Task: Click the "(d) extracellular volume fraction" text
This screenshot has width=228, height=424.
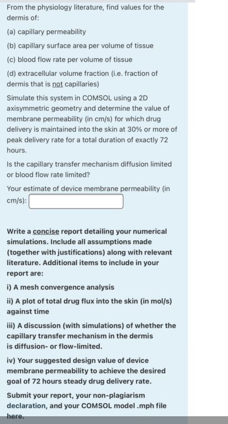Action: coord(82,79)
